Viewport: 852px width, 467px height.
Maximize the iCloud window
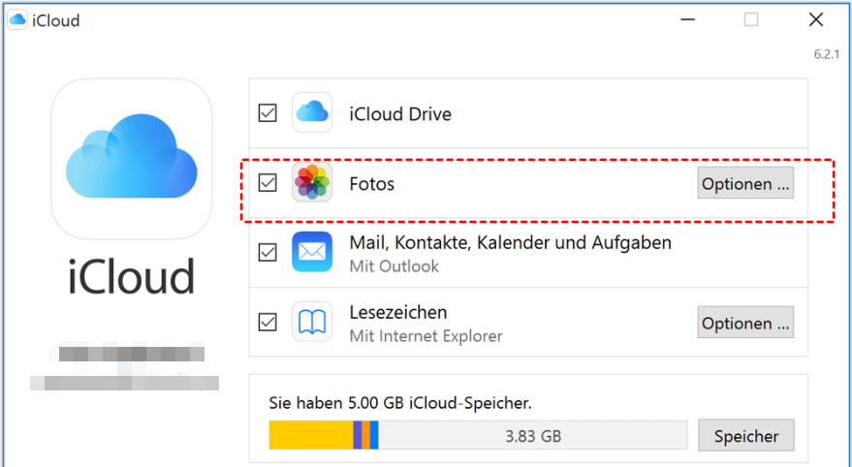tap(751, 20)
